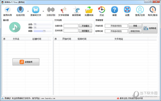Image resolution: width=161 pixels, height=101 pixels.
Task: Click 结束时间 column header in clip table
Action: 82,39
